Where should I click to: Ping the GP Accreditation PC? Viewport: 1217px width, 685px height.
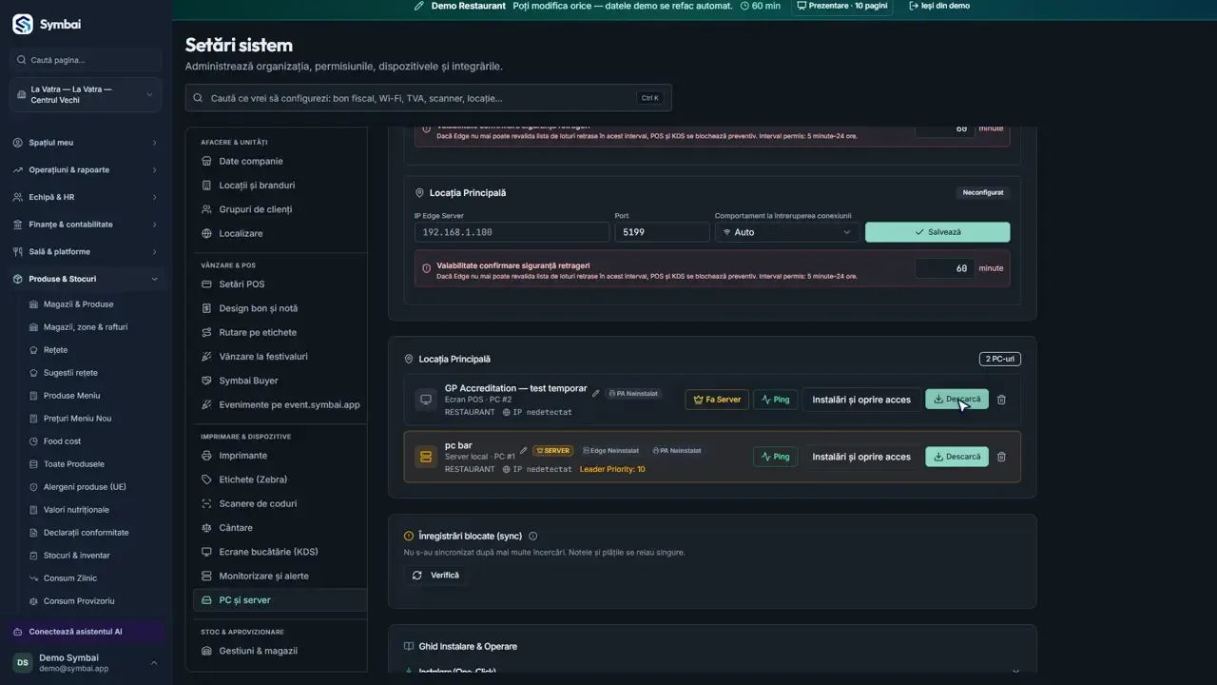coord(776,400)
